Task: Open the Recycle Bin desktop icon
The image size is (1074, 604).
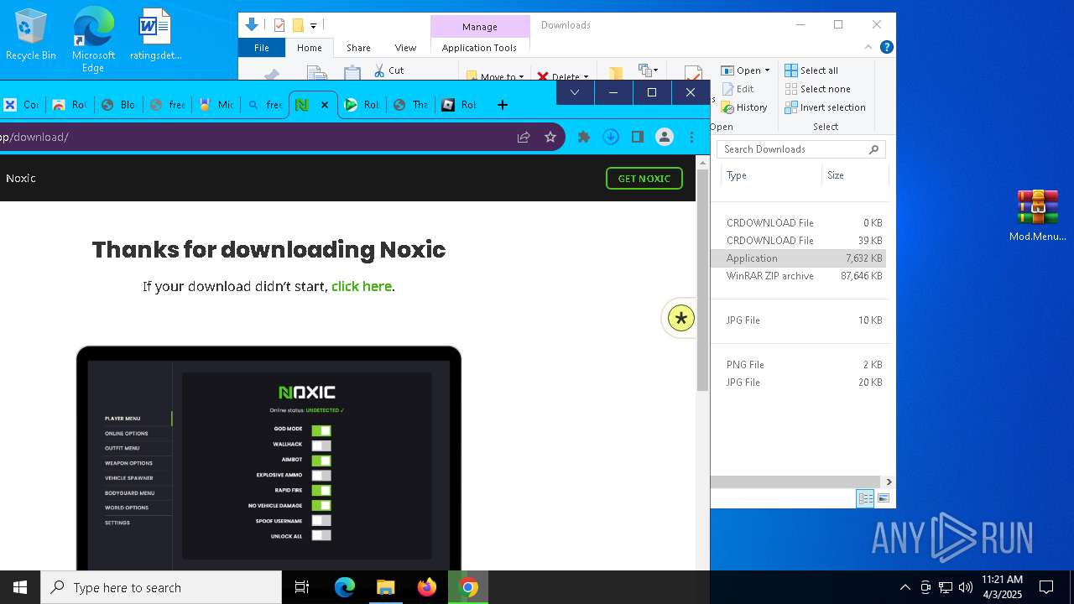Action: [x=31, y=35]
